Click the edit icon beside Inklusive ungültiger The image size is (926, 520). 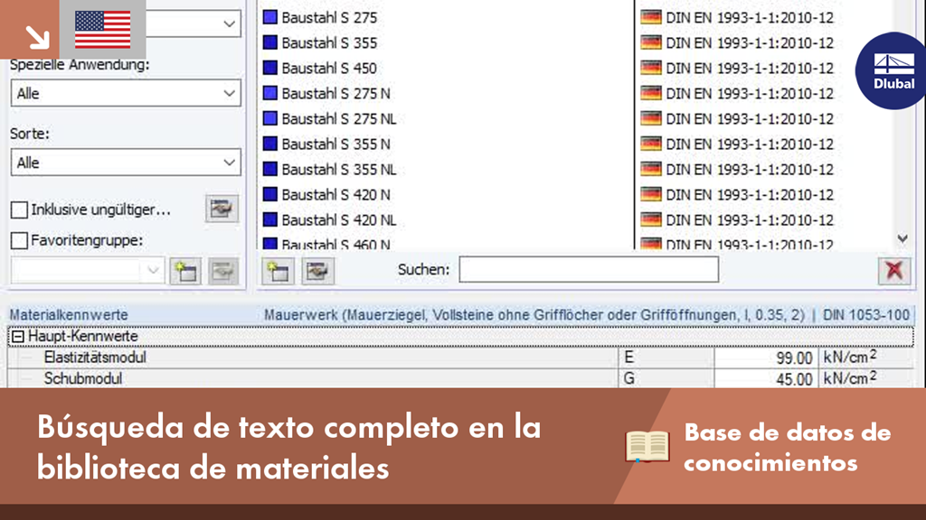click(222, 209)
